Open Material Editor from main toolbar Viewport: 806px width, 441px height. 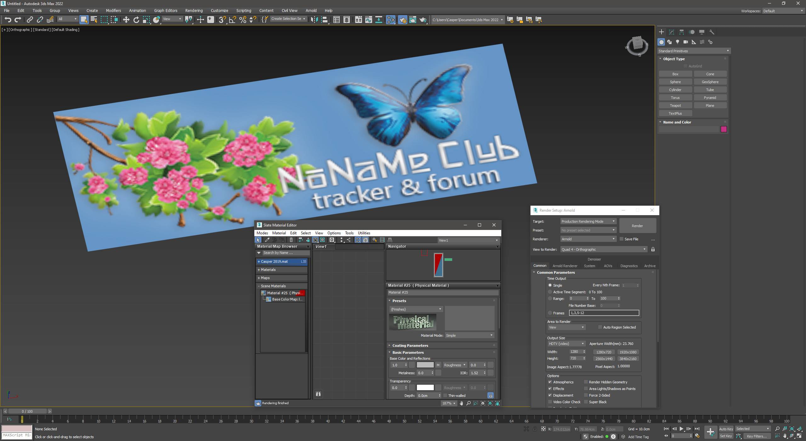(x=391, y=20)
